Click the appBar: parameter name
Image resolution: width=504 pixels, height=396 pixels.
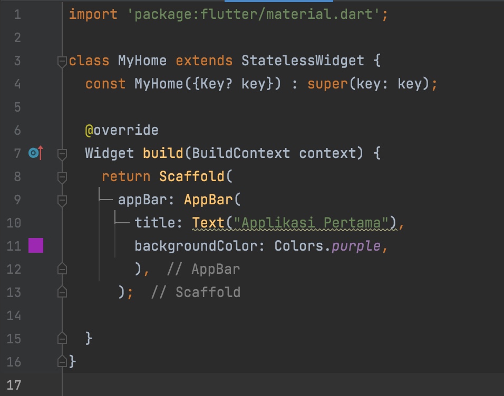click(146, 200)
